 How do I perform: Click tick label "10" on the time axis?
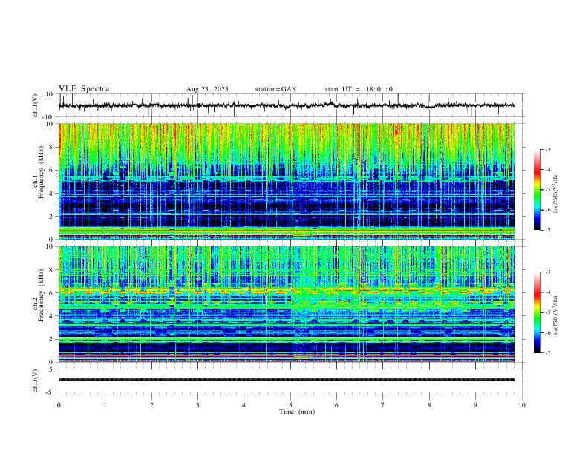coord(522,405)
